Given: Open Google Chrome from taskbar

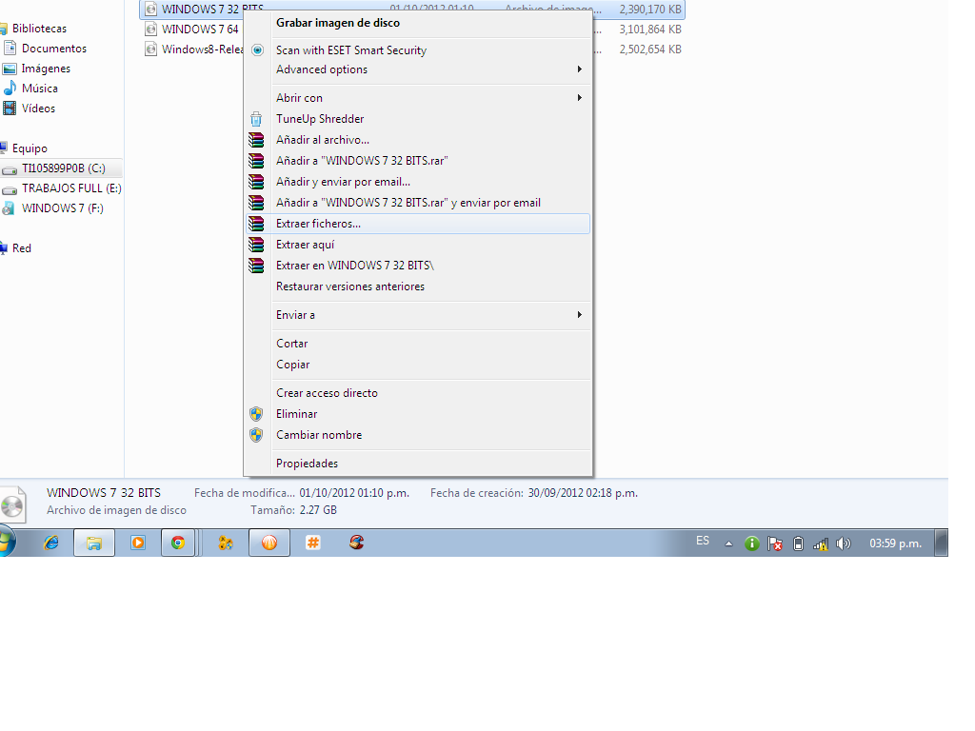Looking at the screenshot, I should tap(178, 543).
